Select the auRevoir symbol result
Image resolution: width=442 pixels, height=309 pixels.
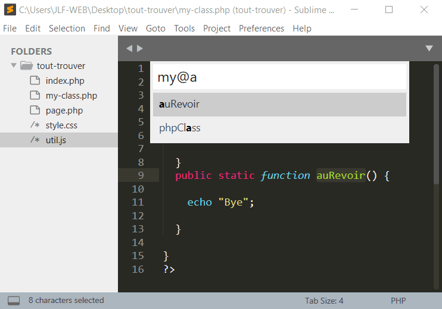[279, 105]
